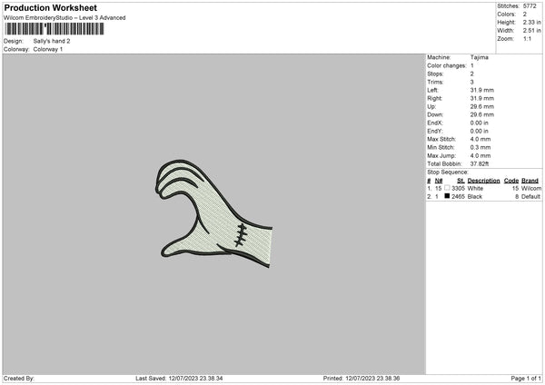Screen dimensions: 545x385
Task: Click the Page 1 of 1 indicator
Action: click(526, 378)
